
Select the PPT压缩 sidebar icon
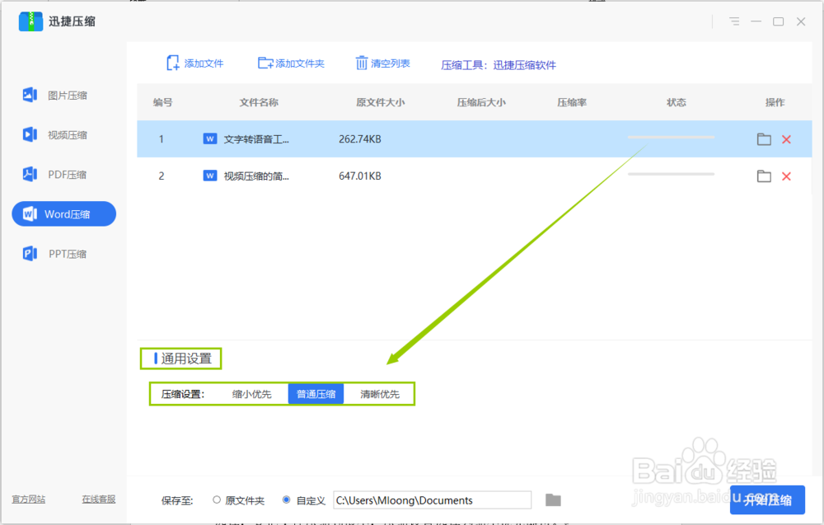63,253
